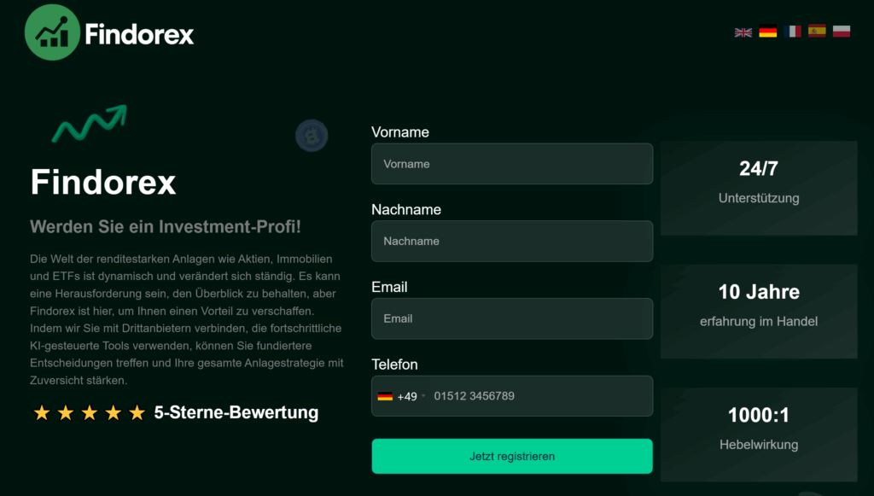Click the green upward trend arrow icon
The image size is (874, 496).
(x=90, y=123)
